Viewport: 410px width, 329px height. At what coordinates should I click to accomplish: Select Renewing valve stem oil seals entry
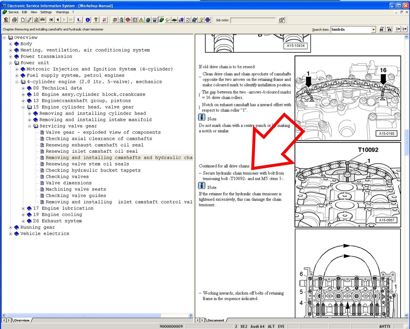click(87, 164)
